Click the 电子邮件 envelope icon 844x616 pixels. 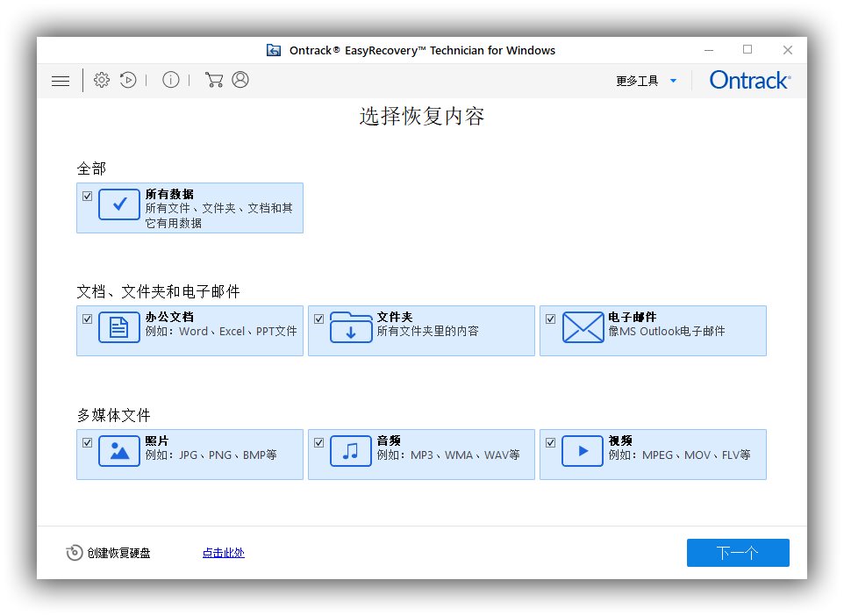[583, 327]
